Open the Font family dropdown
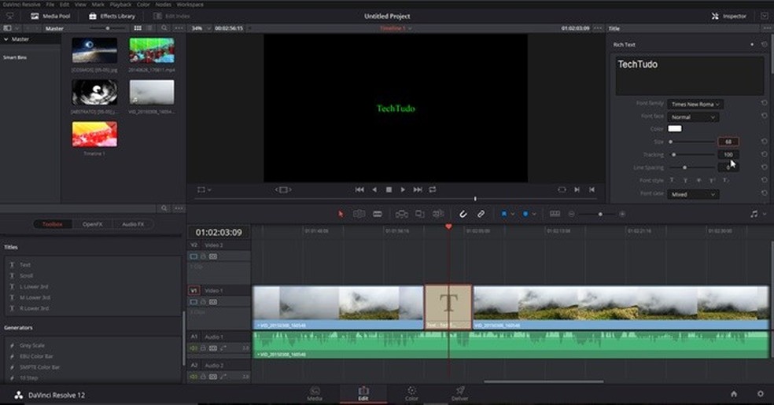 coord(695,104)
